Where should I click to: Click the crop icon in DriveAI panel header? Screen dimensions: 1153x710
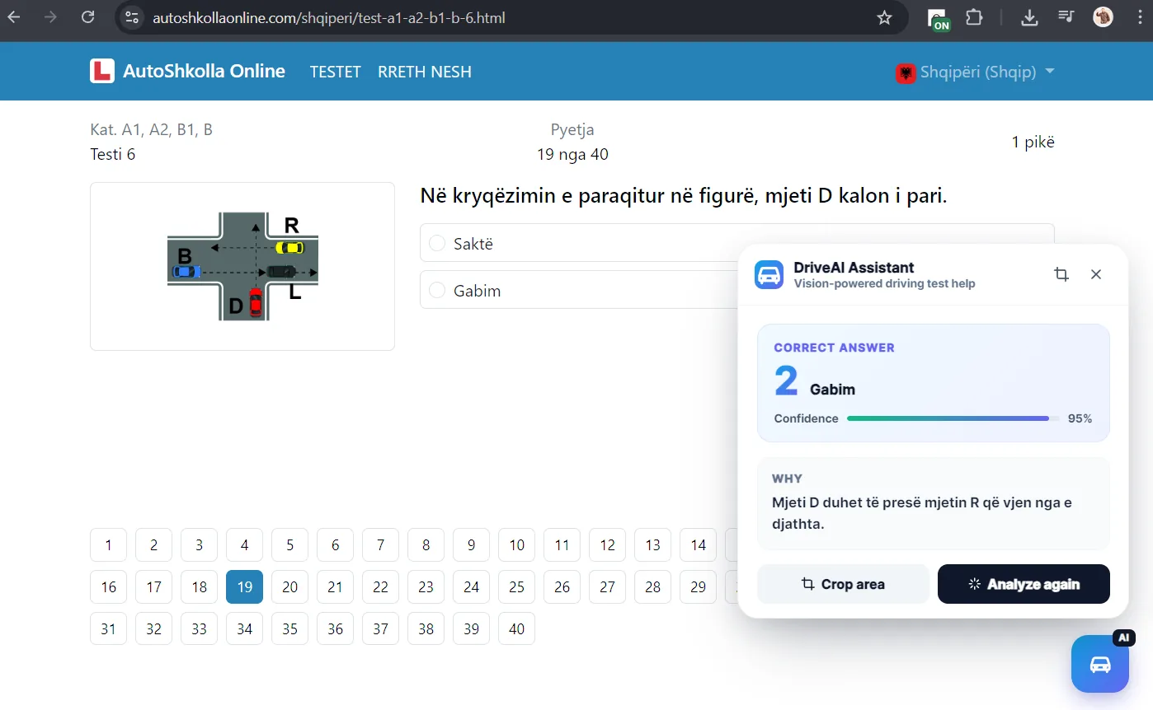[1061, 274]
